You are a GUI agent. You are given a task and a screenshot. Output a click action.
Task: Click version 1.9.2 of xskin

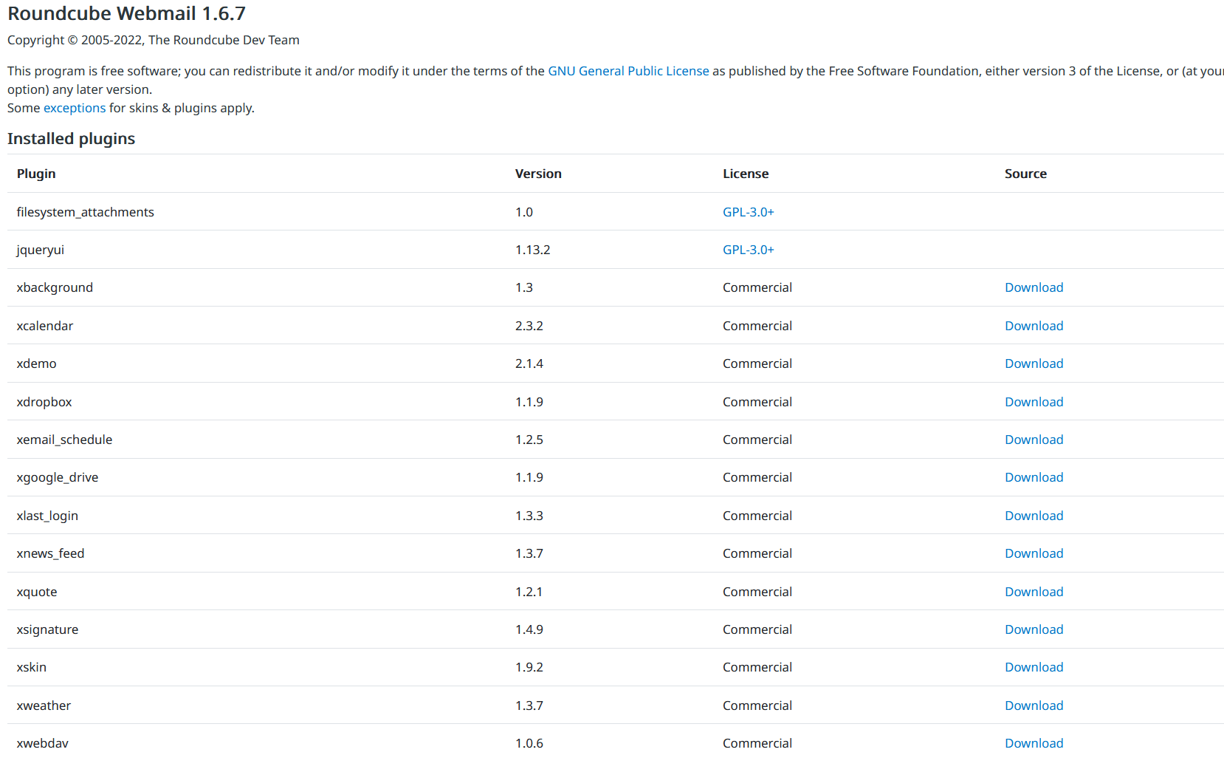click(x=529, y=667)
